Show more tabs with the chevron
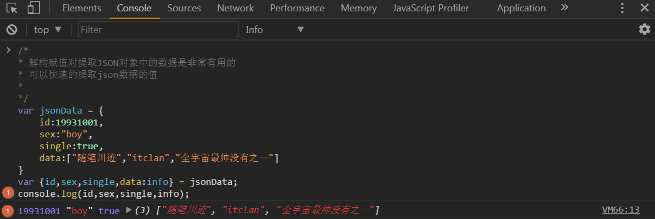The height and width of the screenshot is (219, 655). 564,8
